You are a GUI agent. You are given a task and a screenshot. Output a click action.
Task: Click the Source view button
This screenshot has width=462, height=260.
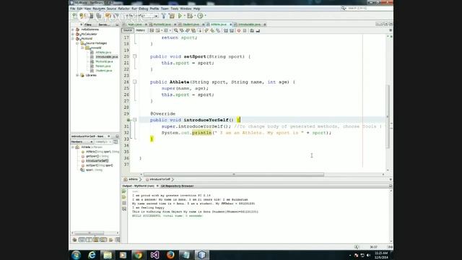[x=128, y=30]
